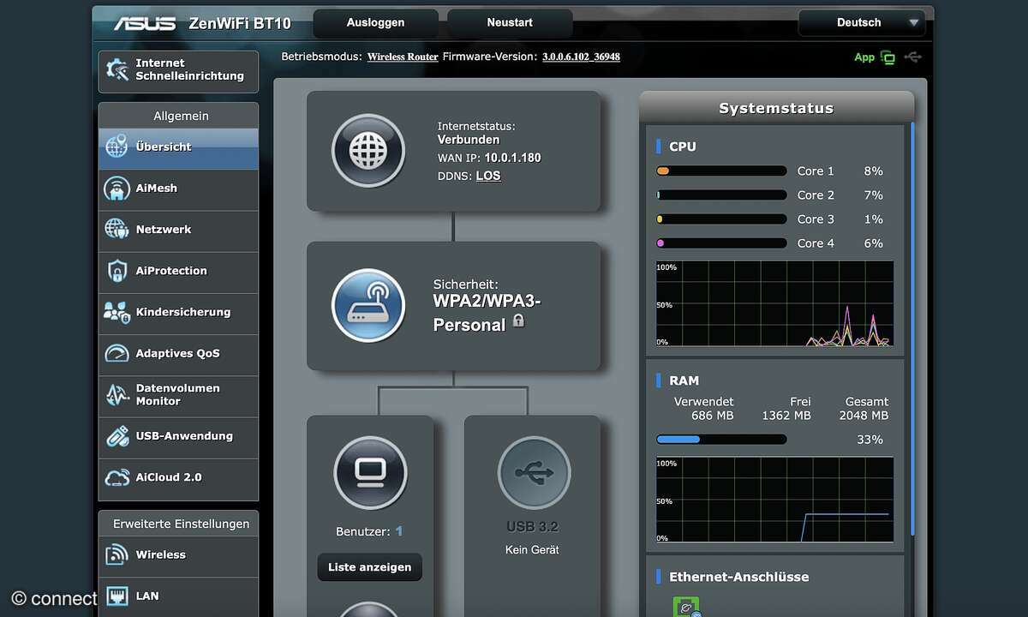Click the Adaptives QoS gauge icon
The image size is (1028, 617).
[x=117, y=353]
